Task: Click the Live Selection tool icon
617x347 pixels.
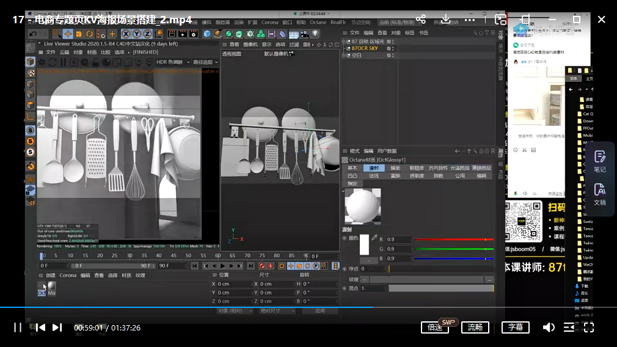Action: pyautogui.click(x=57, y=34)
